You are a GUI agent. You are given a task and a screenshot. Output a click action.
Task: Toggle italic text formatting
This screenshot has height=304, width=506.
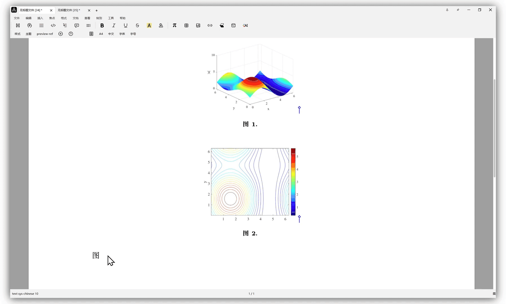[114, 25]
